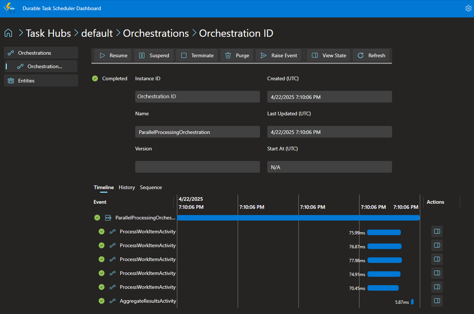Open the Sequence tab

click(x=151, y=187)
